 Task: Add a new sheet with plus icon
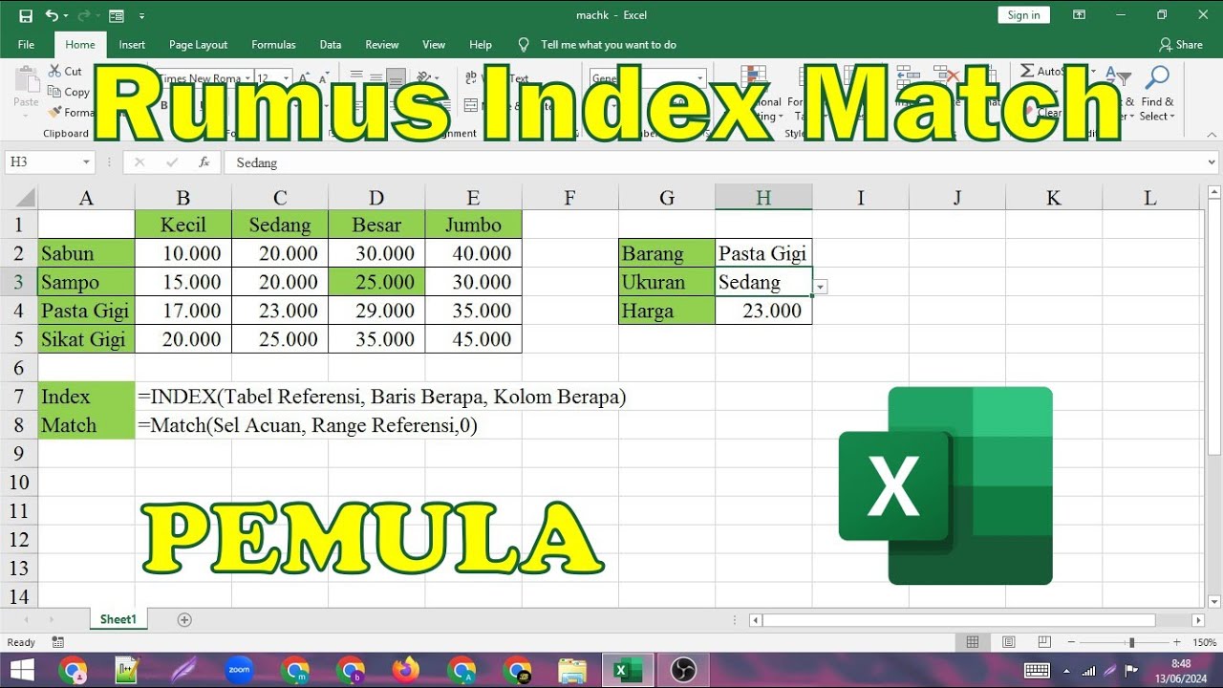point(184,619)
